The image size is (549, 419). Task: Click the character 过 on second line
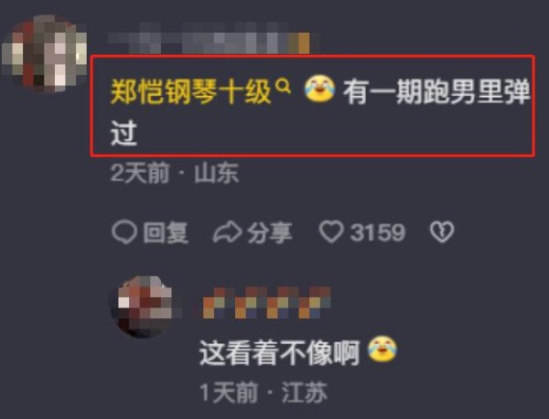[x=124, y=133]
